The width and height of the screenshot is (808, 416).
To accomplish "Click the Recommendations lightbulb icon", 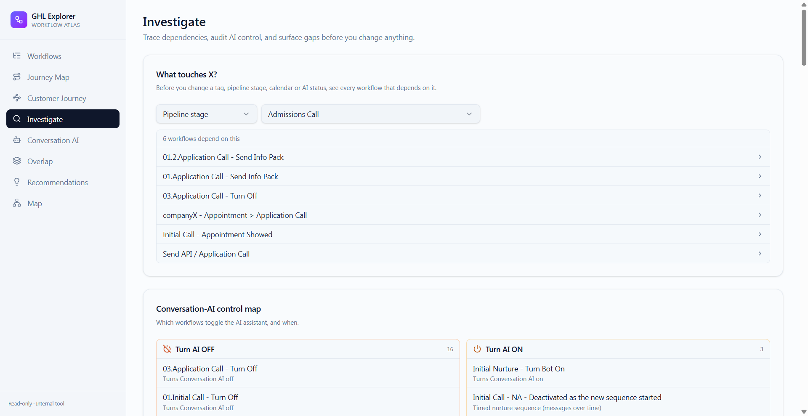I will pos(17,182).
